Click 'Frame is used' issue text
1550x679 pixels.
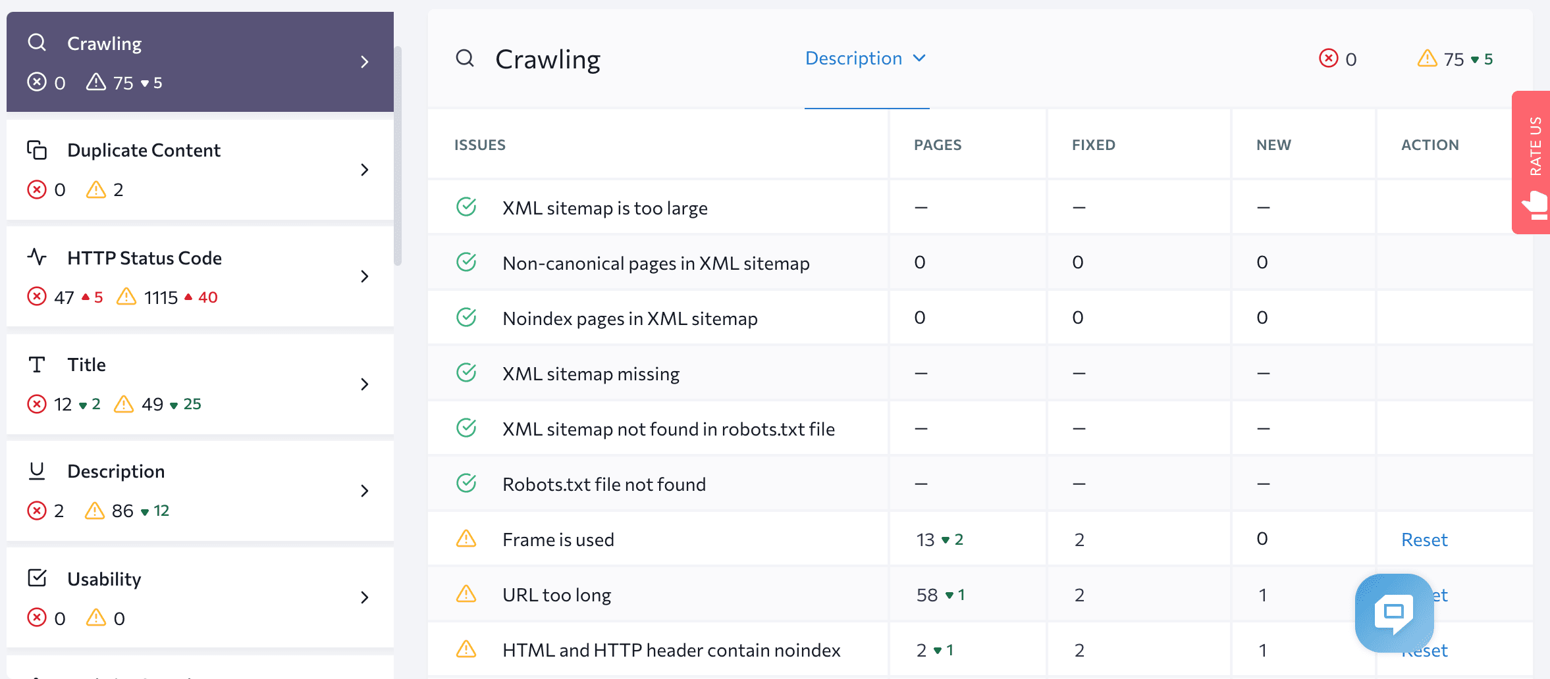[558, 540]
